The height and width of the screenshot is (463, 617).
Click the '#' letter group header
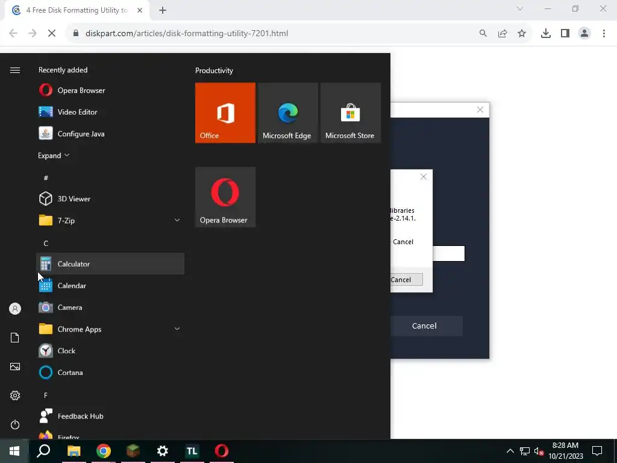46,178
